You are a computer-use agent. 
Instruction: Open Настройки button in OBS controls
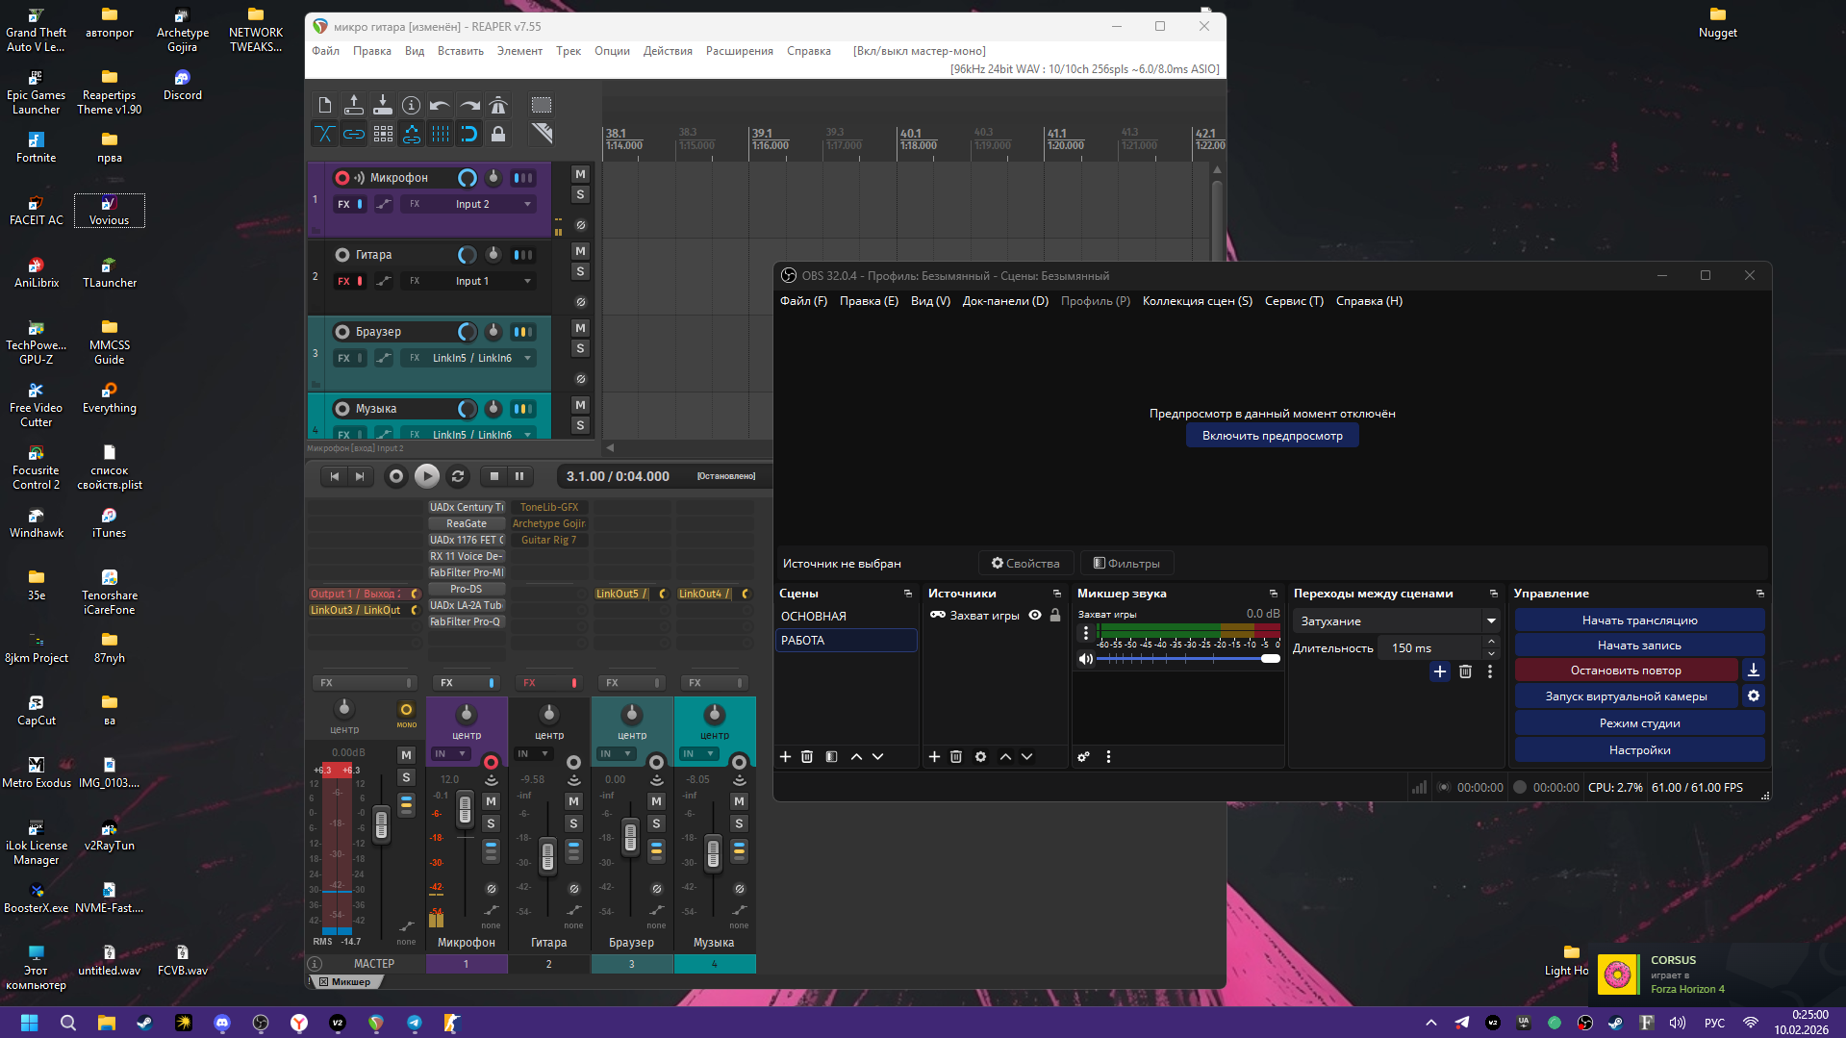(x=1639, y=750)
